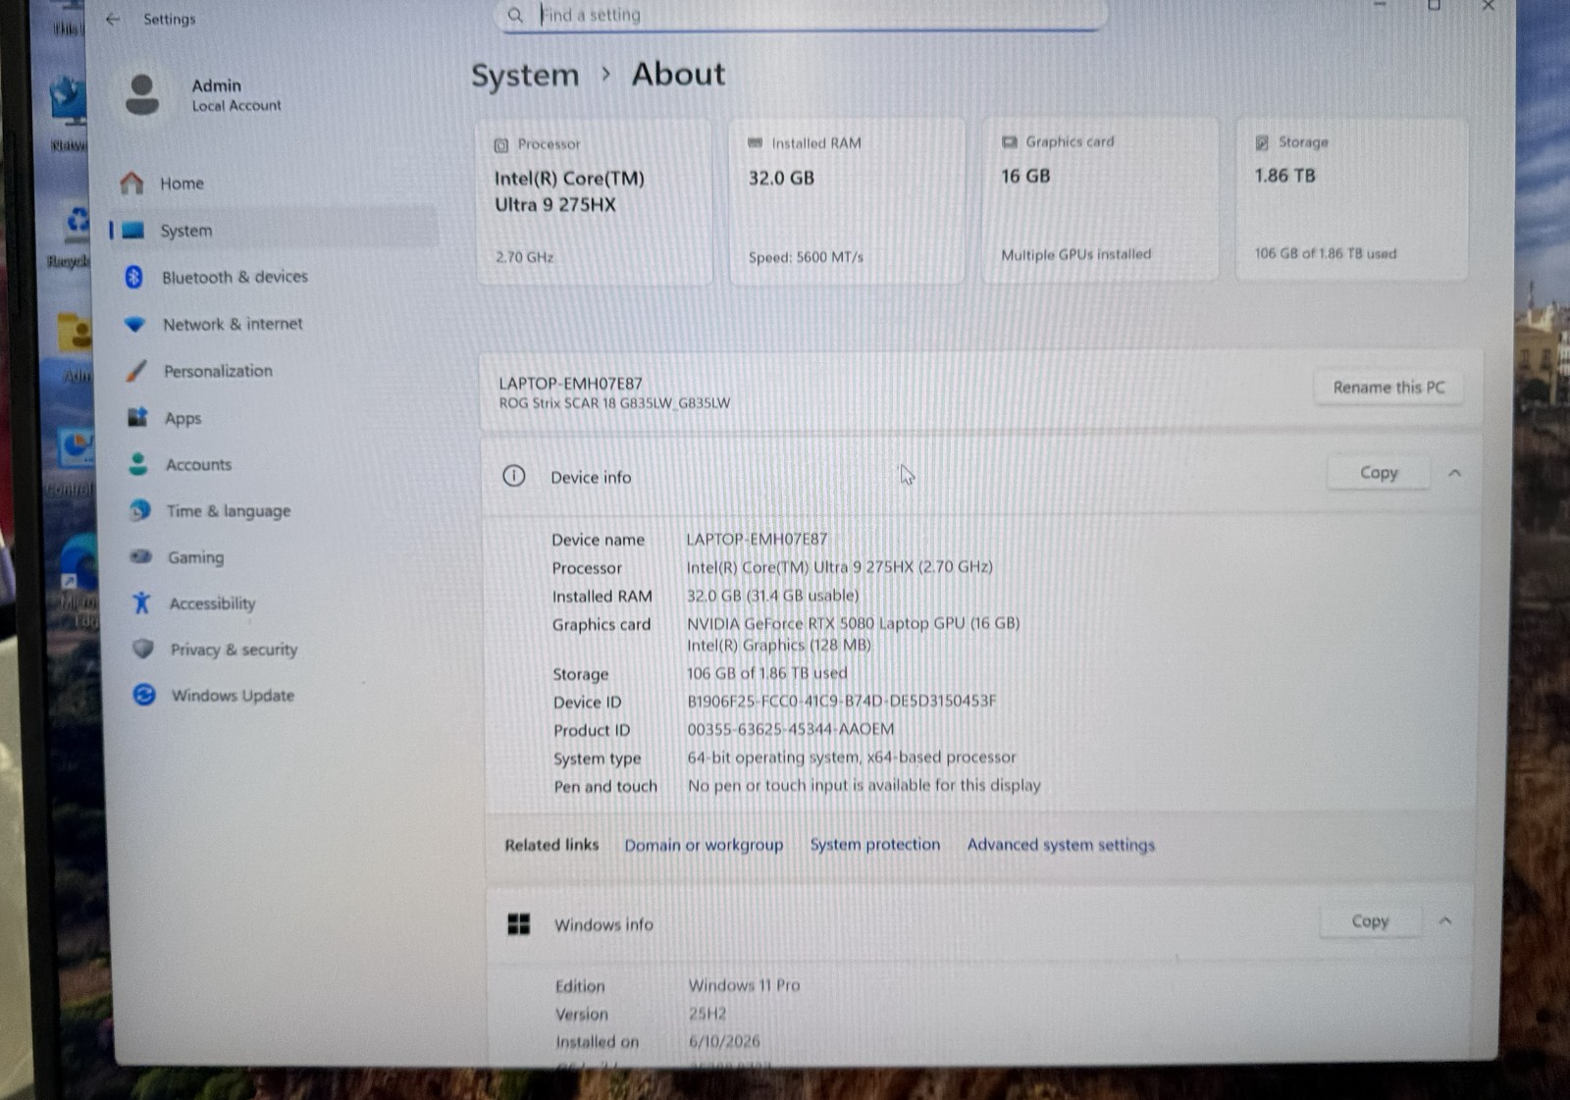
Task: Click the Graphics card 16 GB card
Action: [1100, 200]
